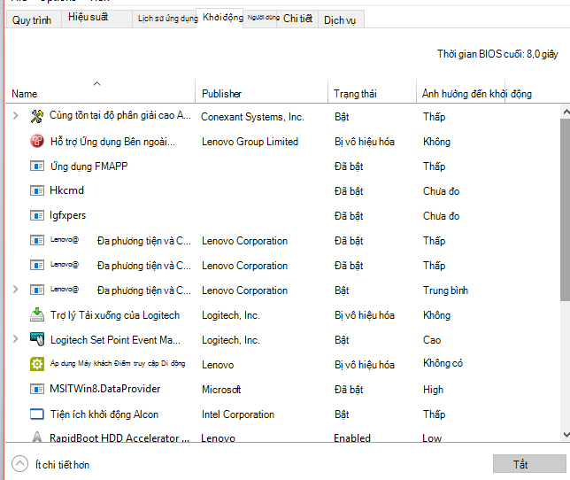Expand the Cùng tồn tại độ phân giải cao row

(x=16, y=116)
